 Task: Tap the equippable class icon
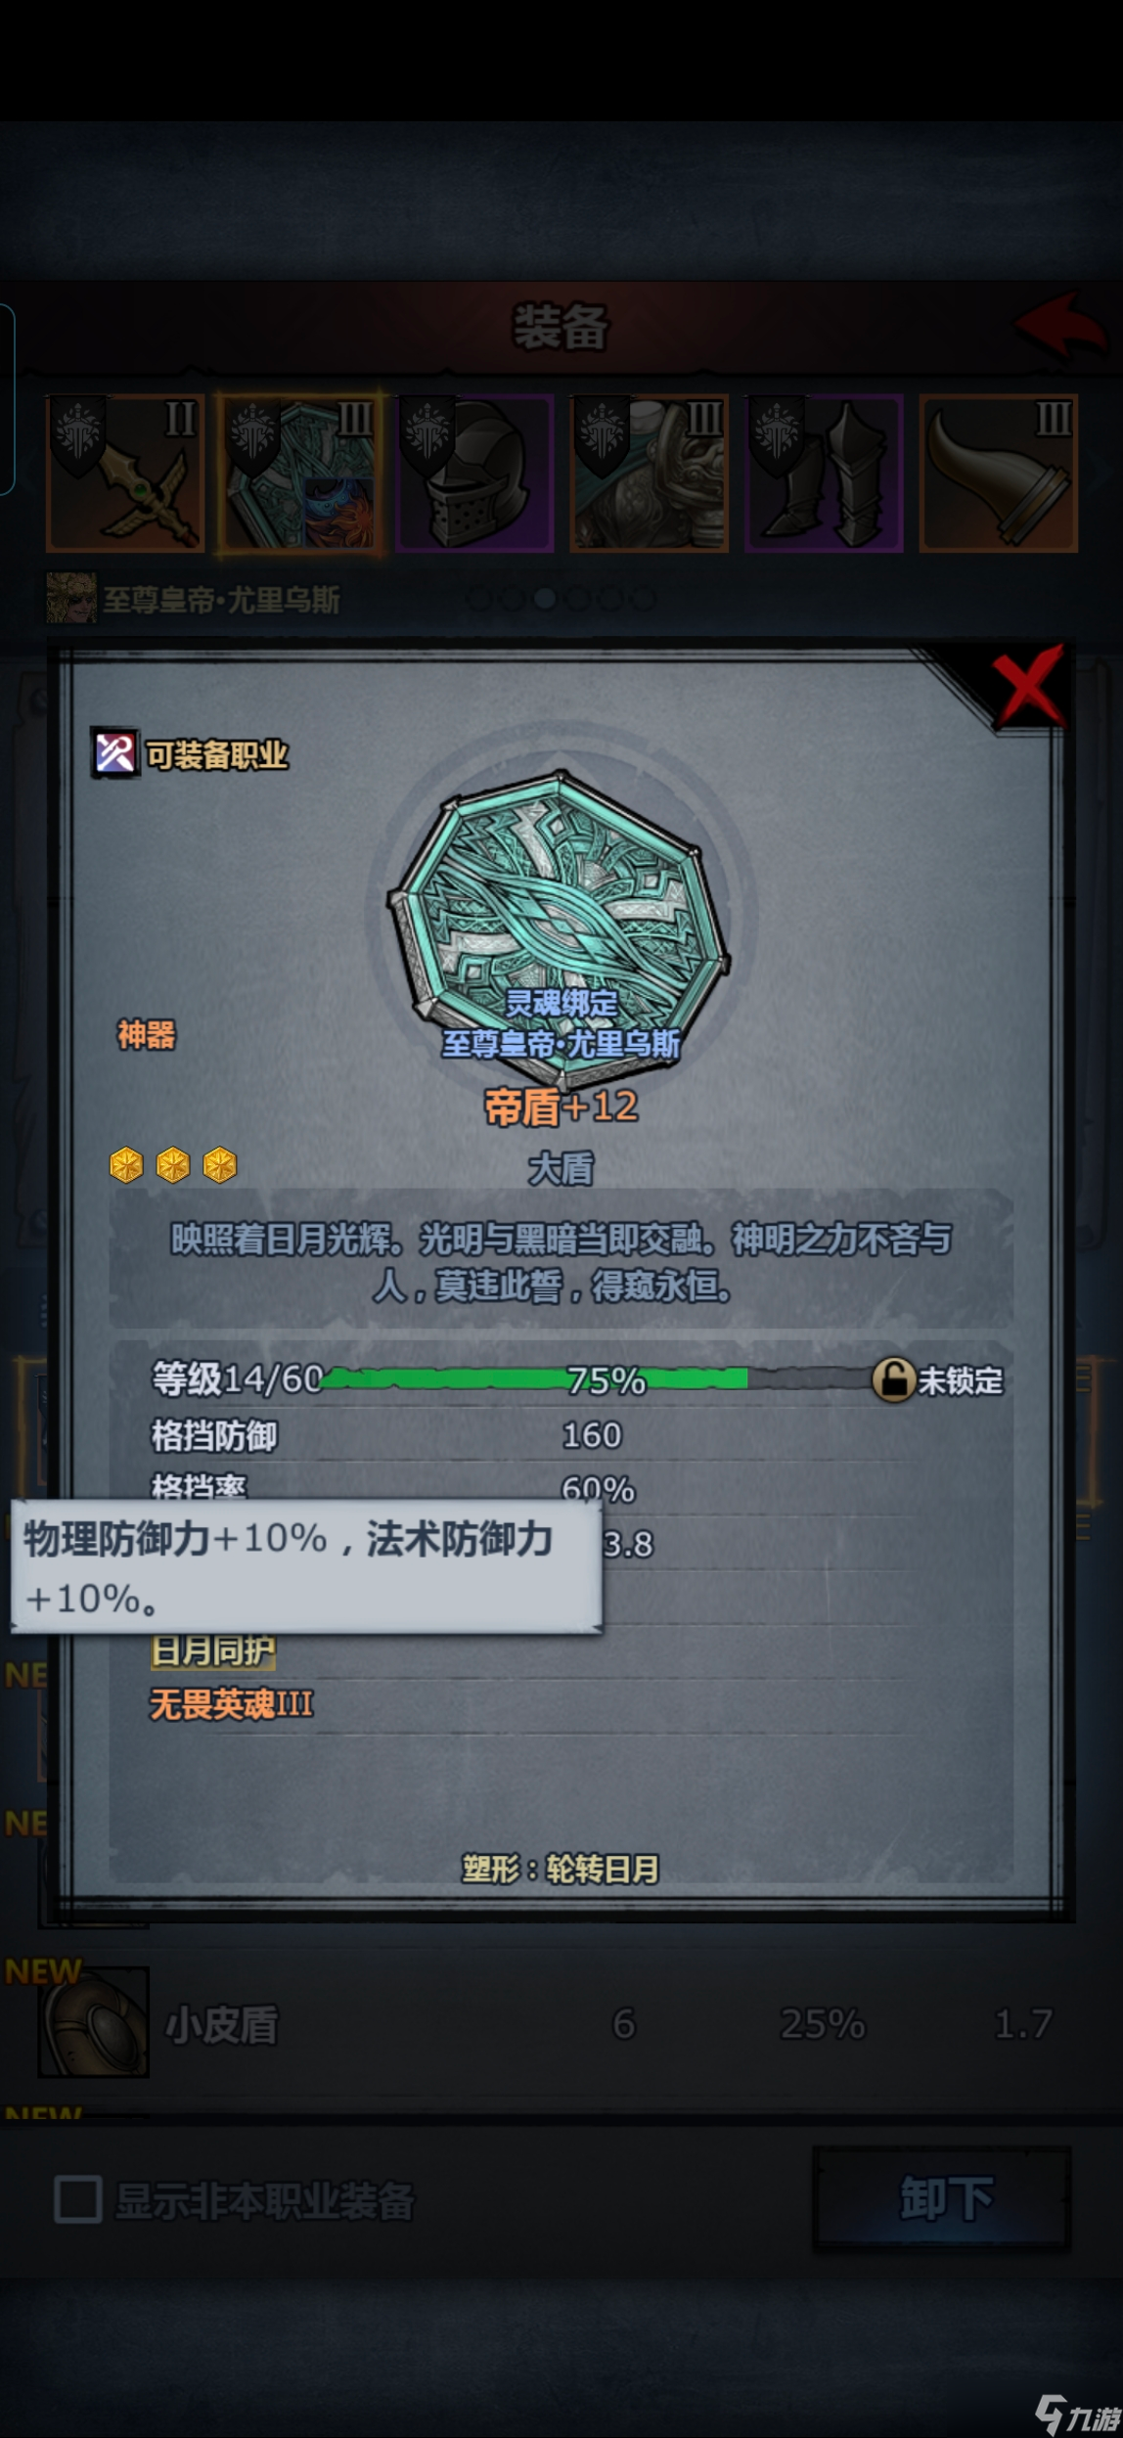pyautogui.click(x=114, y=753)
